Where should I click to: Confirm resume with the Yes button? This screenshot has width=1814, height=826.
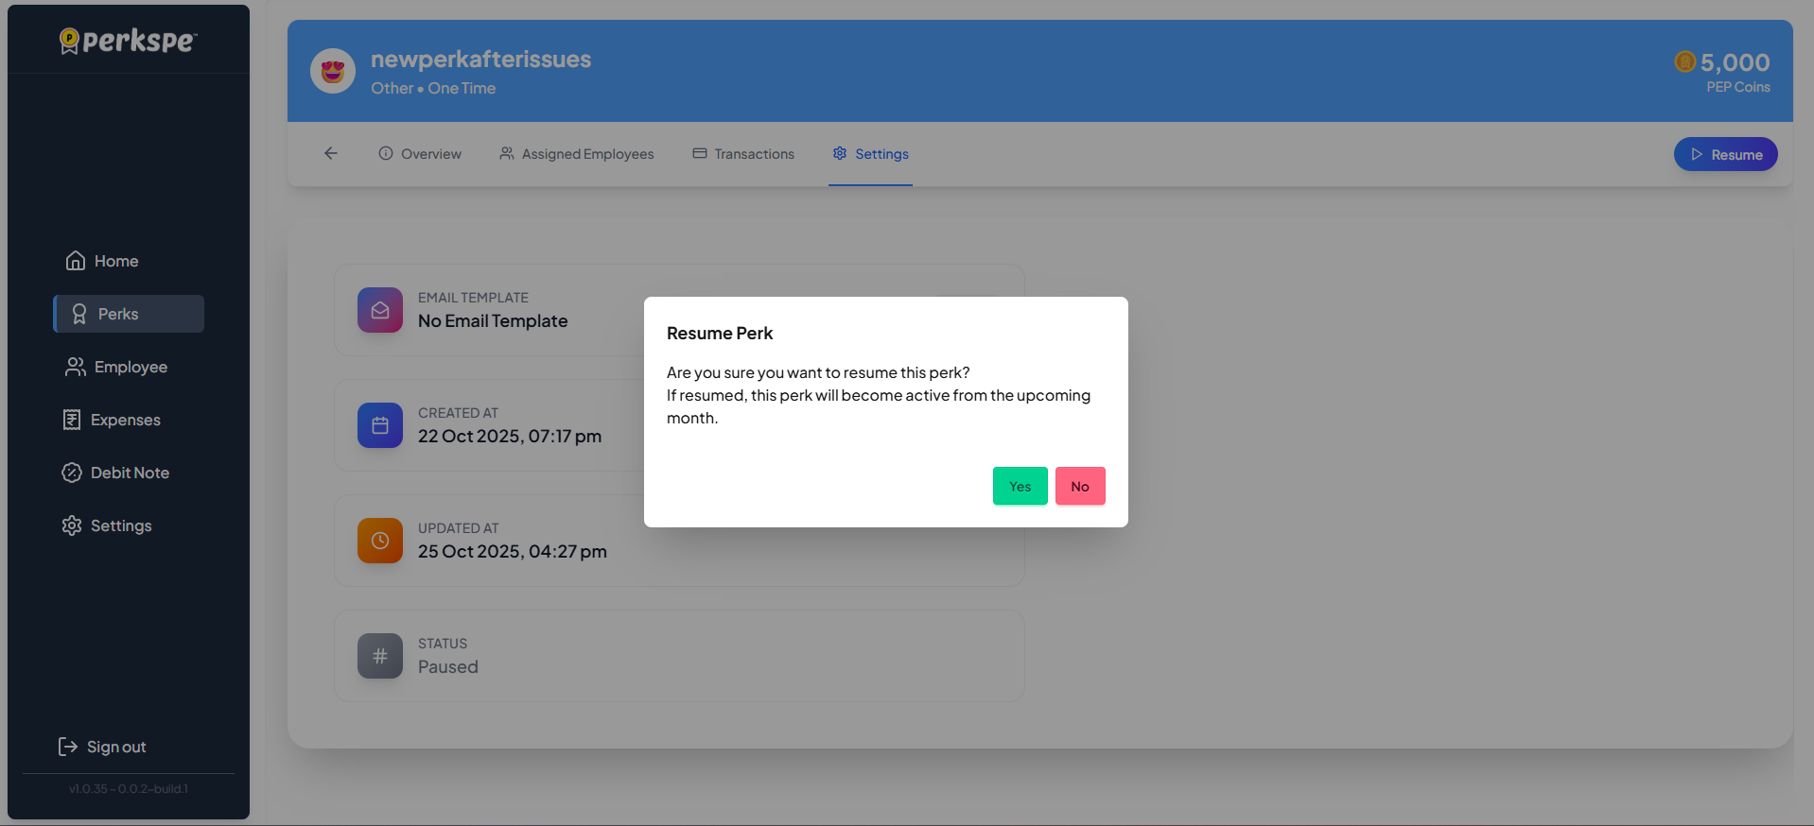pyautogui.click(x=1020, y=486)
